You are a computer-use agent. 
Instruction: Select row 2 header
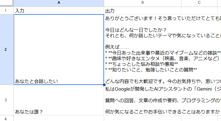(x=6, y=50)
